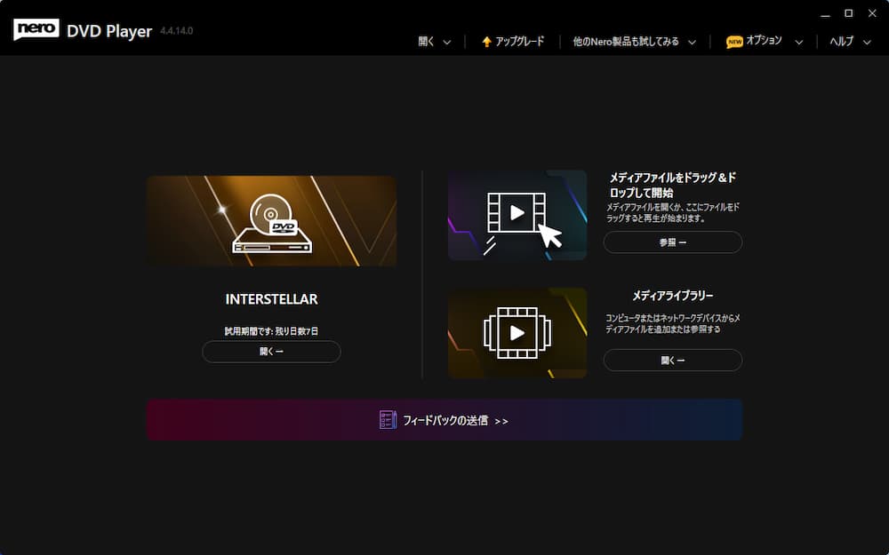Viewport: 889px width, 555px height.
Task: Open the オプション menu
Action: pos(765,41)
